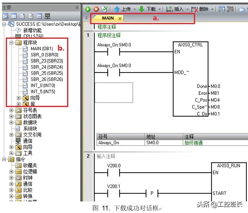248x213 pixels.
Task: Click the 程序段注释 network comment
Action: [109, 35]
